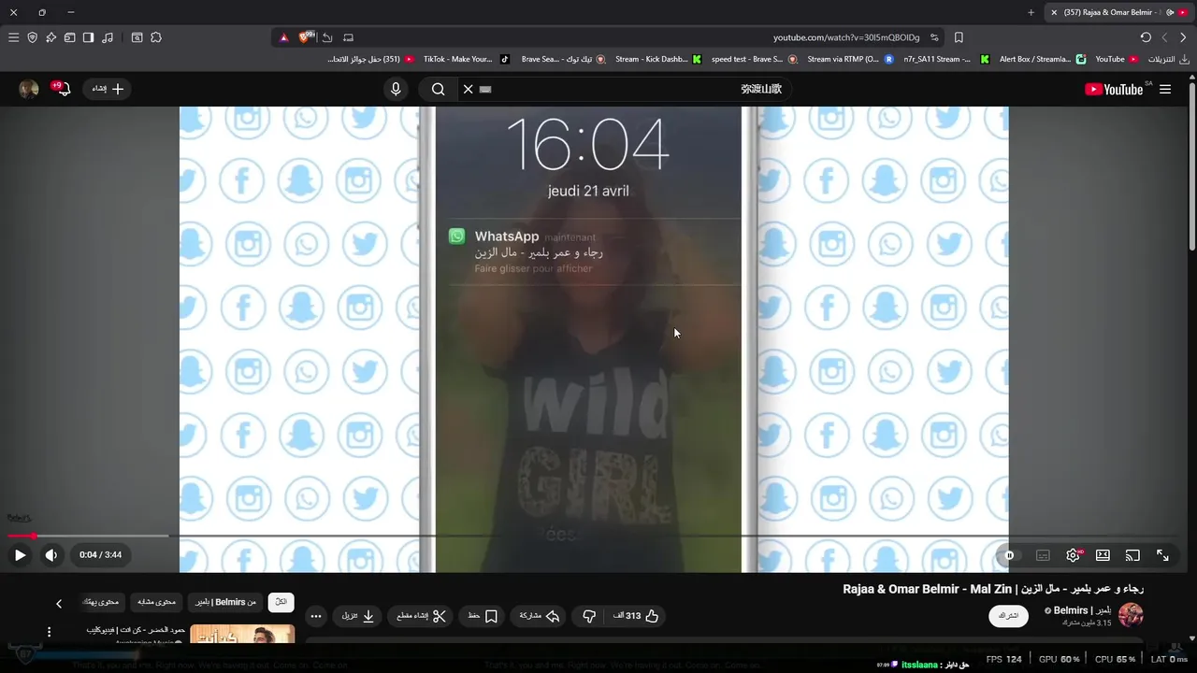Download the video

click(x=358, y=616)
